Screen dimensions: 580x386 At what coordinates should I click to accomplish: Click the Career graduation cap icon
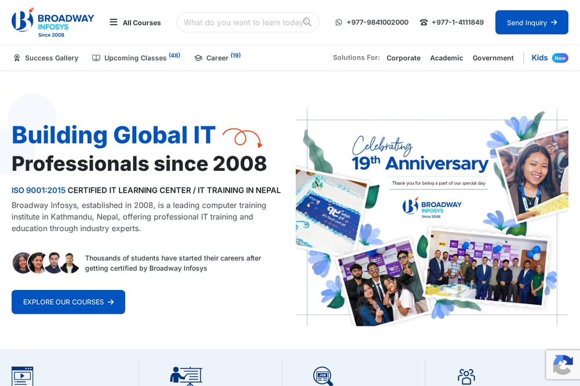point(198,58)
